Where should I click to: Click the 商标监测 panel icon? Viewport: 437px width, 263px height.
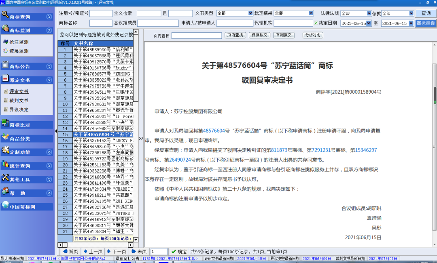coord(5,28)
